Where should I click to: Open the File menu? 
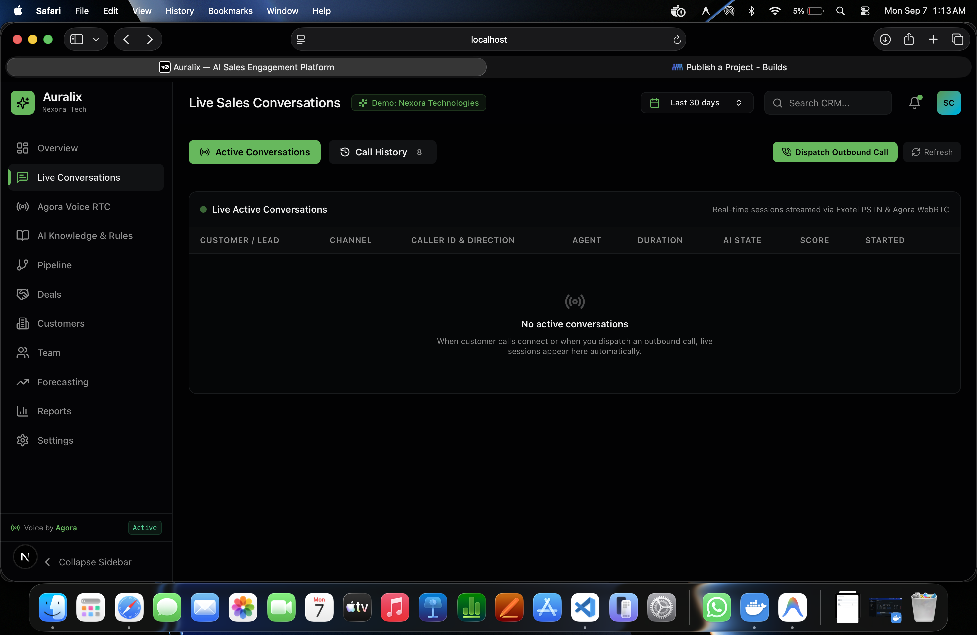tap(82, 11)
